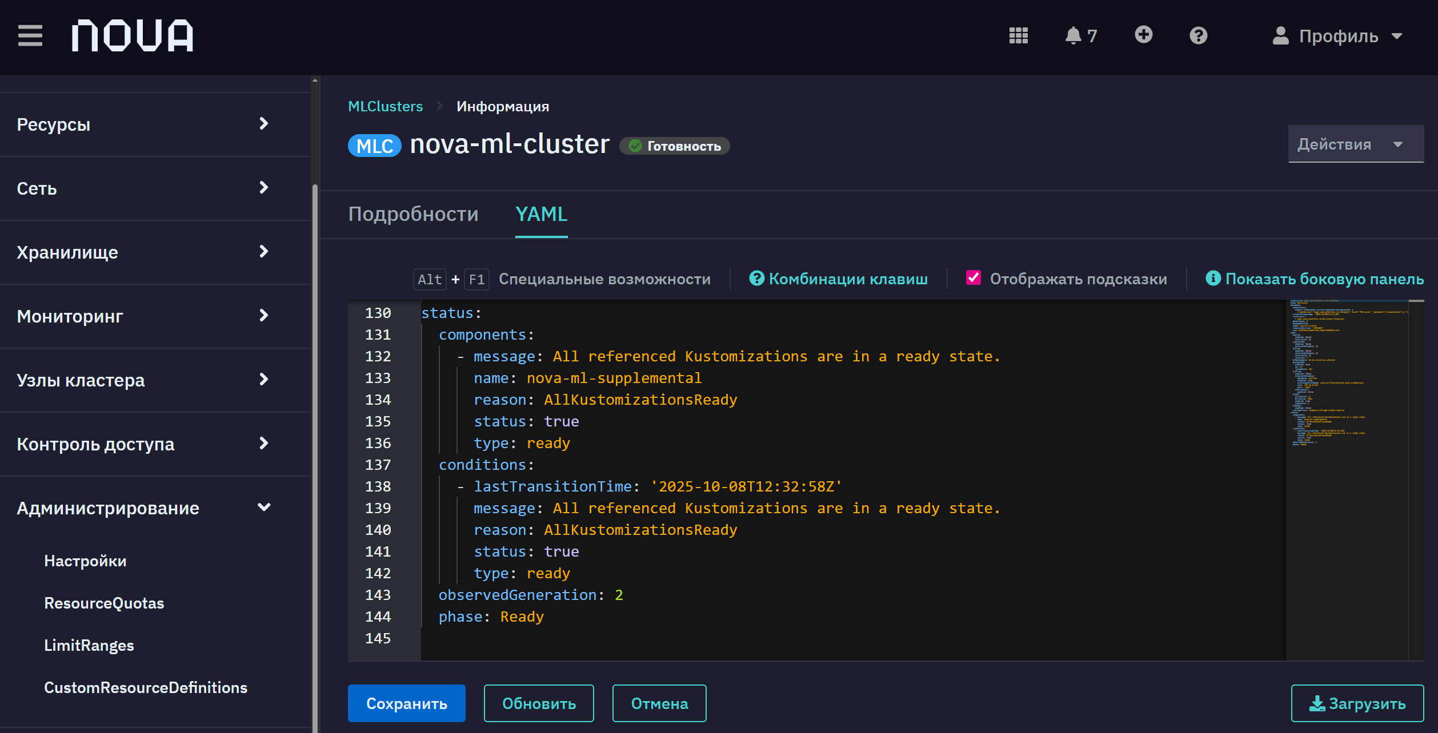Toggle the Отображать подсказки checkbox
The image size is (1438, 733).
(974, 277)
